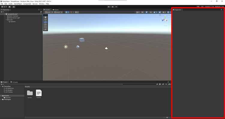Viewport: 225px width, 119px height.
Task: Toggle scene audio in Scene toolbar
Action: coord(151,12)
